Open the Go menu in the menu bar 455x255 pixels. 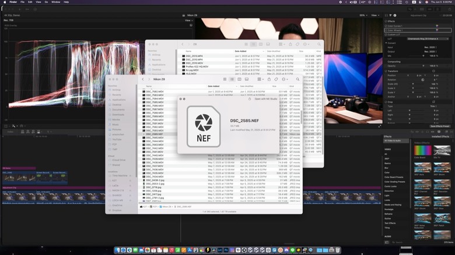point(46,2)
